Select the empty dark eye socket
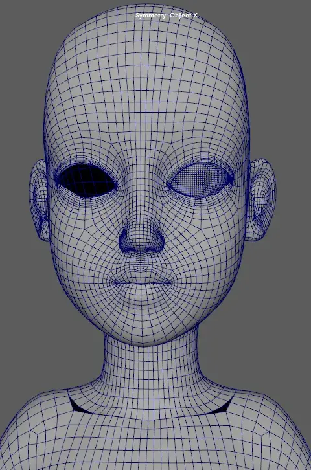 pyautogui.click(x=86, y=181)
